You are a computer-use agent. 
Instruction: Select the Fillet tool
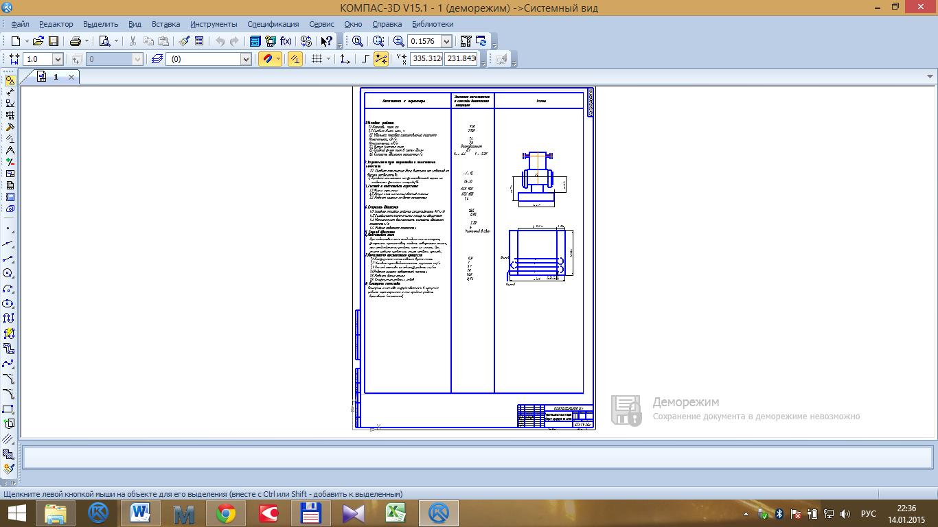point(8,394)
